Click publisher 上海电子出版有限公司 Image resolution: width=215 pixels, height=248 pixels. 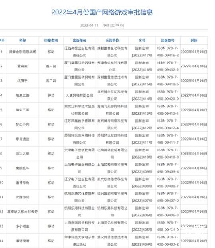point(80,168)
